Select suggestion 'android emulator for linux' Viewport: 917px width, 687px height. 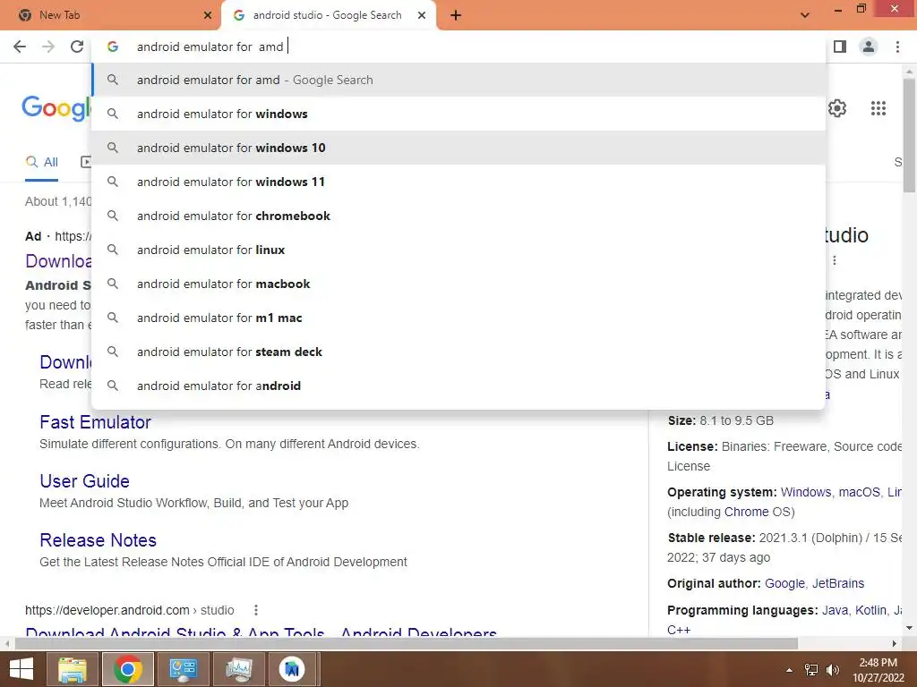[x=459, y=250]
